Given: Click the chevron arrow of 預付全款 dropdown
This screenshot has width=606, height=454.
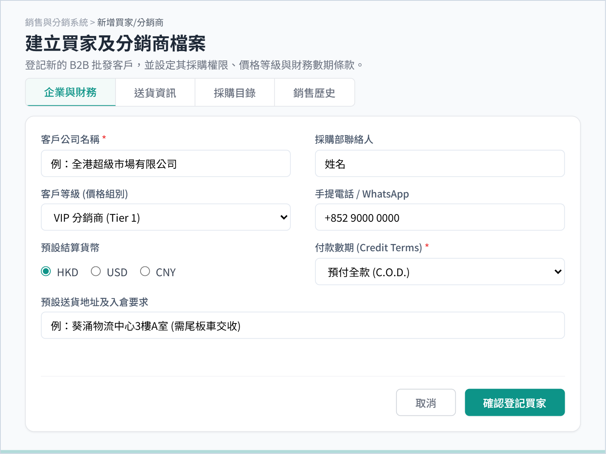Looking at the screenshot, I should pyautogui.click(x=558, y=272).
